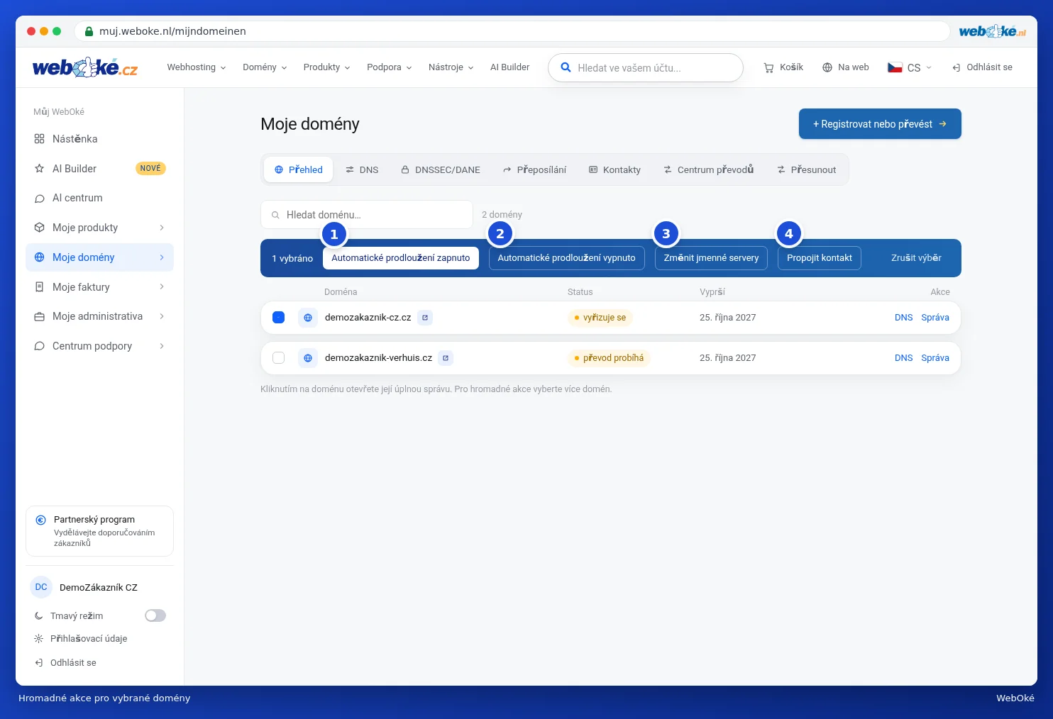Switch to the DNSSEC/DANE tab

coord(441,170)
